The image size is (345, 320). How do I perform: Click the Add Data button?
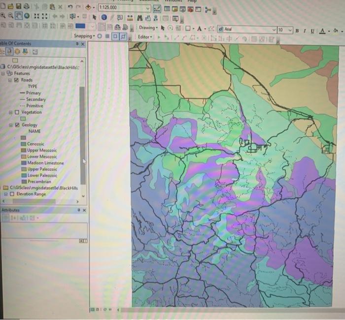(x=88, y=7)
